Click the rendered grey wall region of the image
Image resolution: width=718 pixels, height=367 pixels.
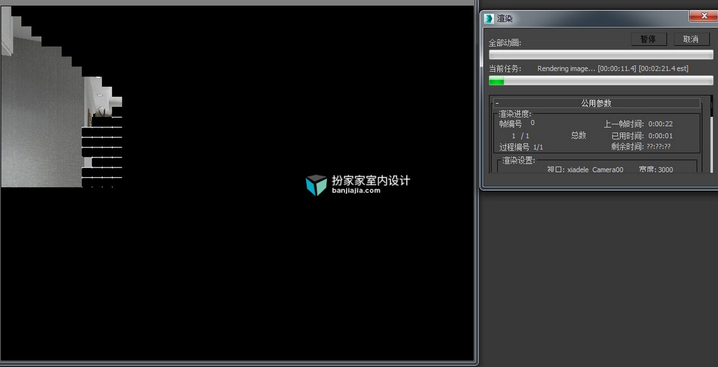pos(42,123)
